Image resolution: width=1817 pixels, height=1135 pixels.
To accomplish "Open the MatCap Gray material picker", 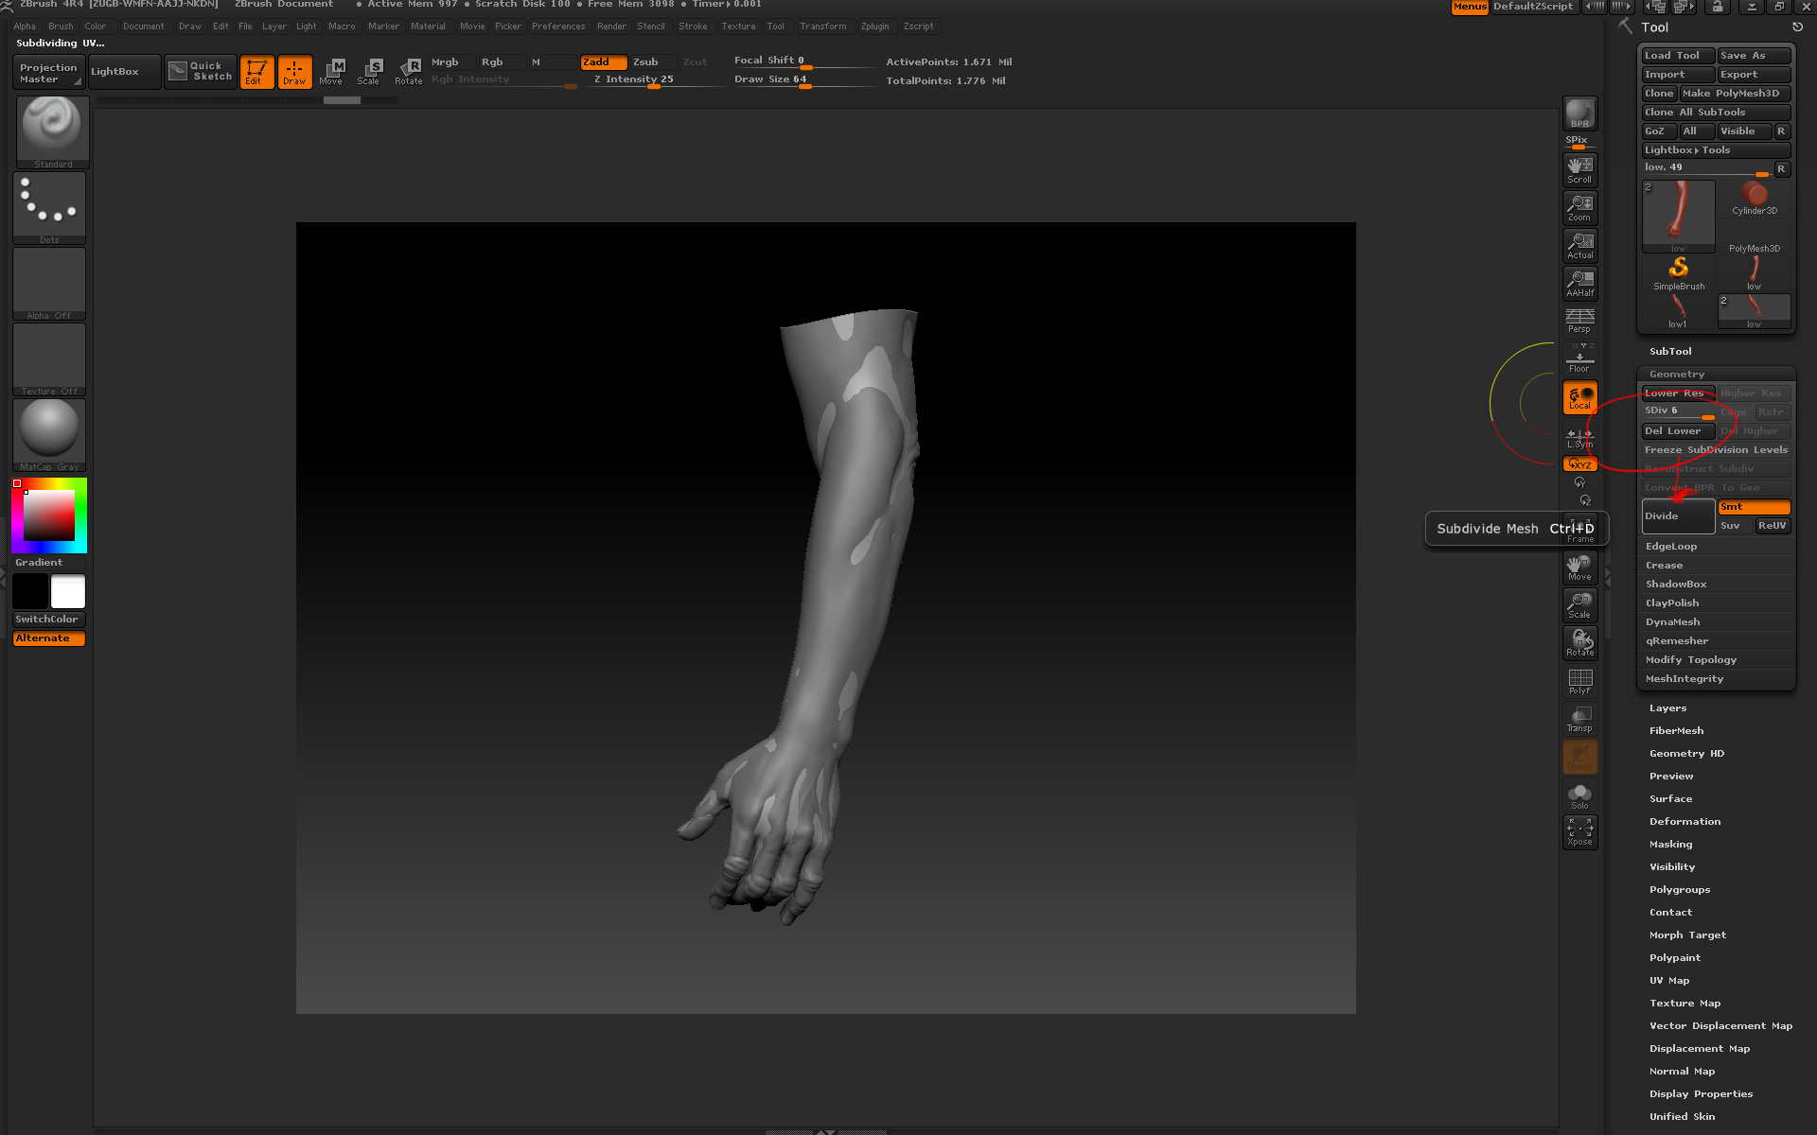I will [x=49, y=435].
